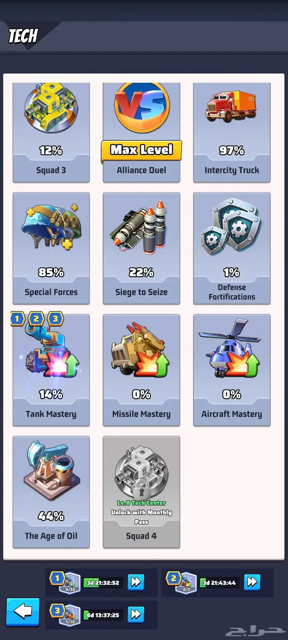Speed up research queue 1

point(136,582)
